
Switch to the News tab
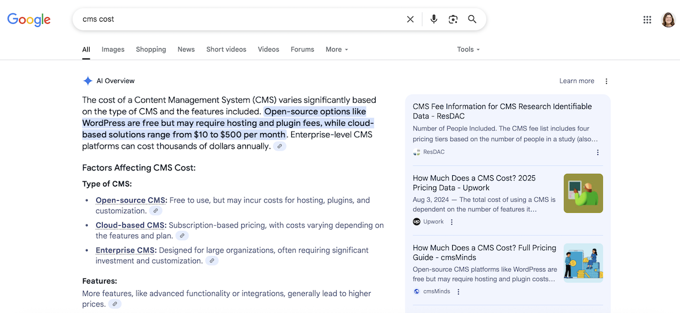tap(186, 49)
